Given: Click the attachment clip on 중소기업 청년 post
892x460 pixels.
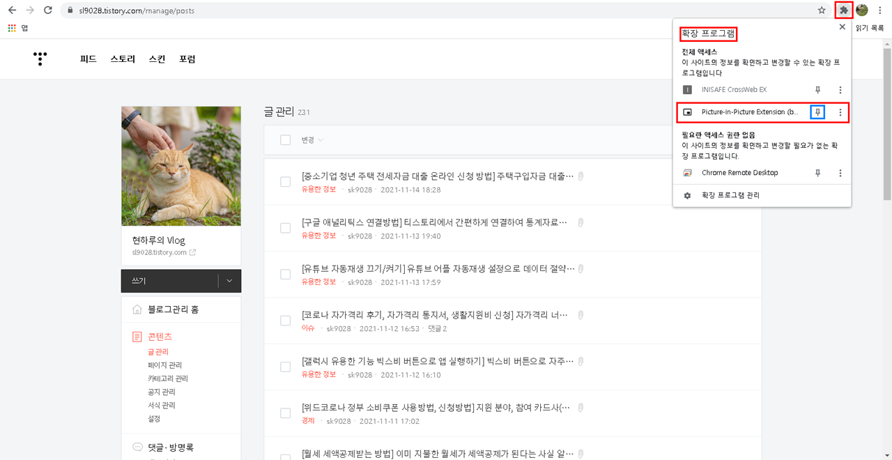Looking at the screenshot, I should pyautogui.click(x=580, y=176).
